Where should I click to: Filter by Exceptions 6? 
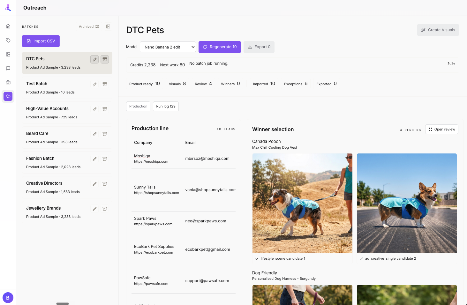[296, 84]
